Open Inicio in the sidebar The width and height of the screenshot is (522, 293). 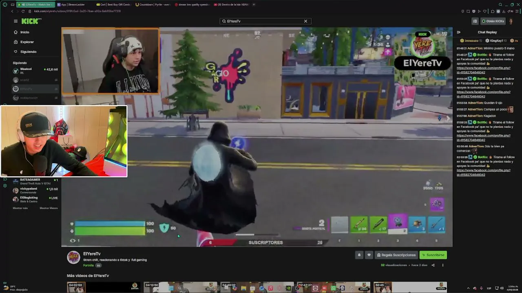click(x=24, y=32)
